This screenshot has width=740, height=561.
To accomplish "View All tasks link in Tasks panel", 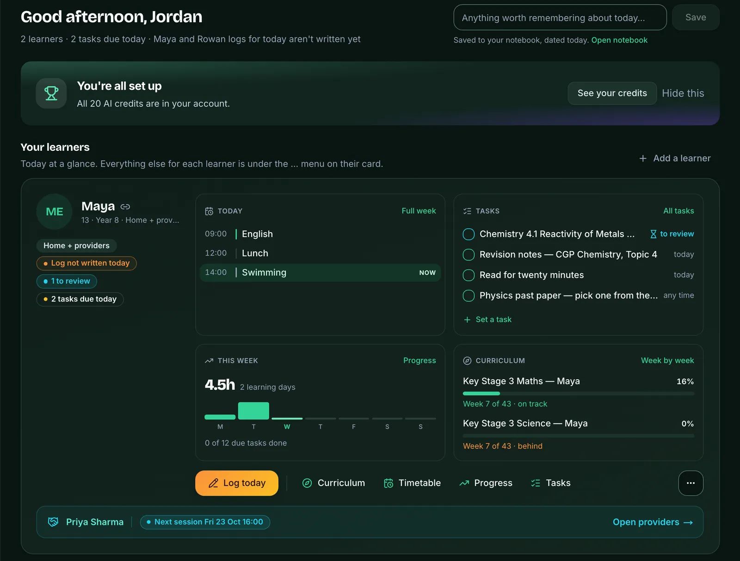I will click(x=678, y=211).
